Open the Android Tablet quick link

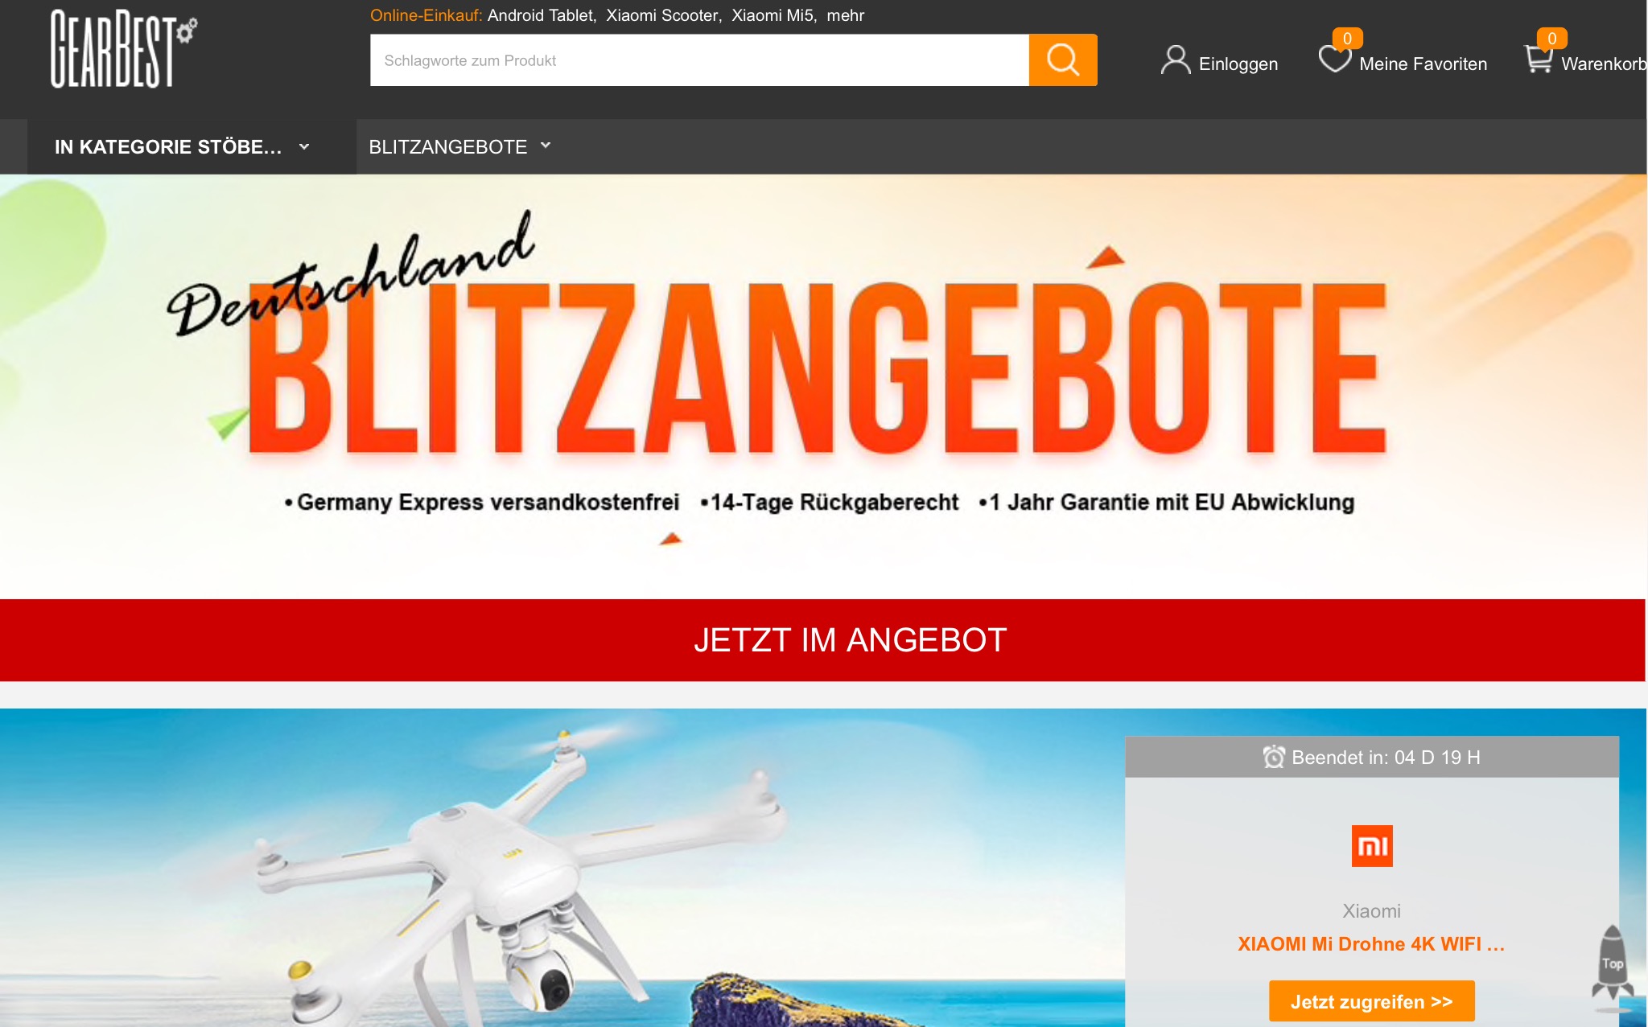542,15
